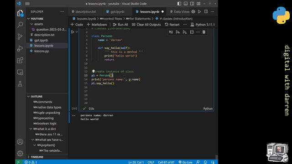This screenshot has width=292, height=164.
Task: Select the lessons.ipynb tab
Action: [x=150, y=11]
